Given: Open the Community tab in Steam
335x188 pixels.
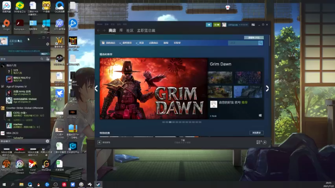Looking at the screenshot, I should coord(130,30).
